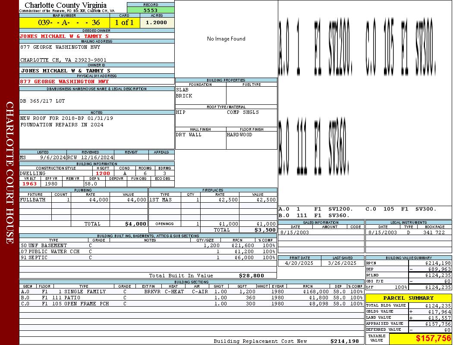The height and width of the screenshot is (345, 453).
Task: Click DEP value $89,963
Action: pos(440,270)
